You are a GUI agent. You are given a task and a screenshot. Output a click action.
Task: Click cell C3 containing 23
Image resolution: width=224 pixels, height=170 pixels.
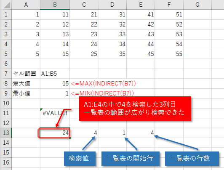(x=84, y=34)
